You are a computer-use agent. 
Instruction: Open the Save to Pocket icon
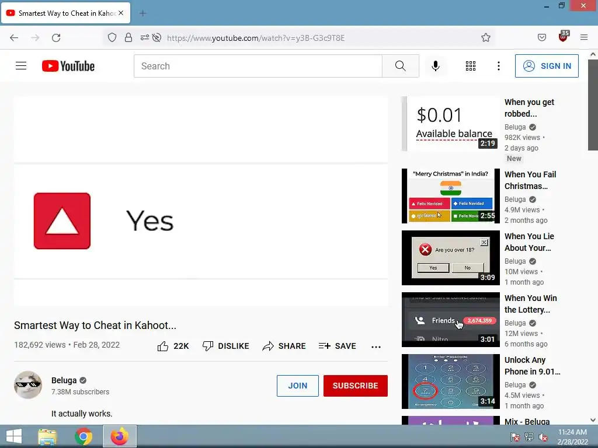(x=541, y=37)
